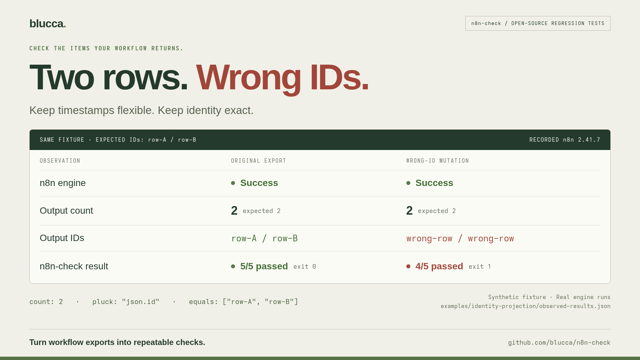Click the 'n8n engine' row label
640x360 pixels.
(x=63, y=183)
